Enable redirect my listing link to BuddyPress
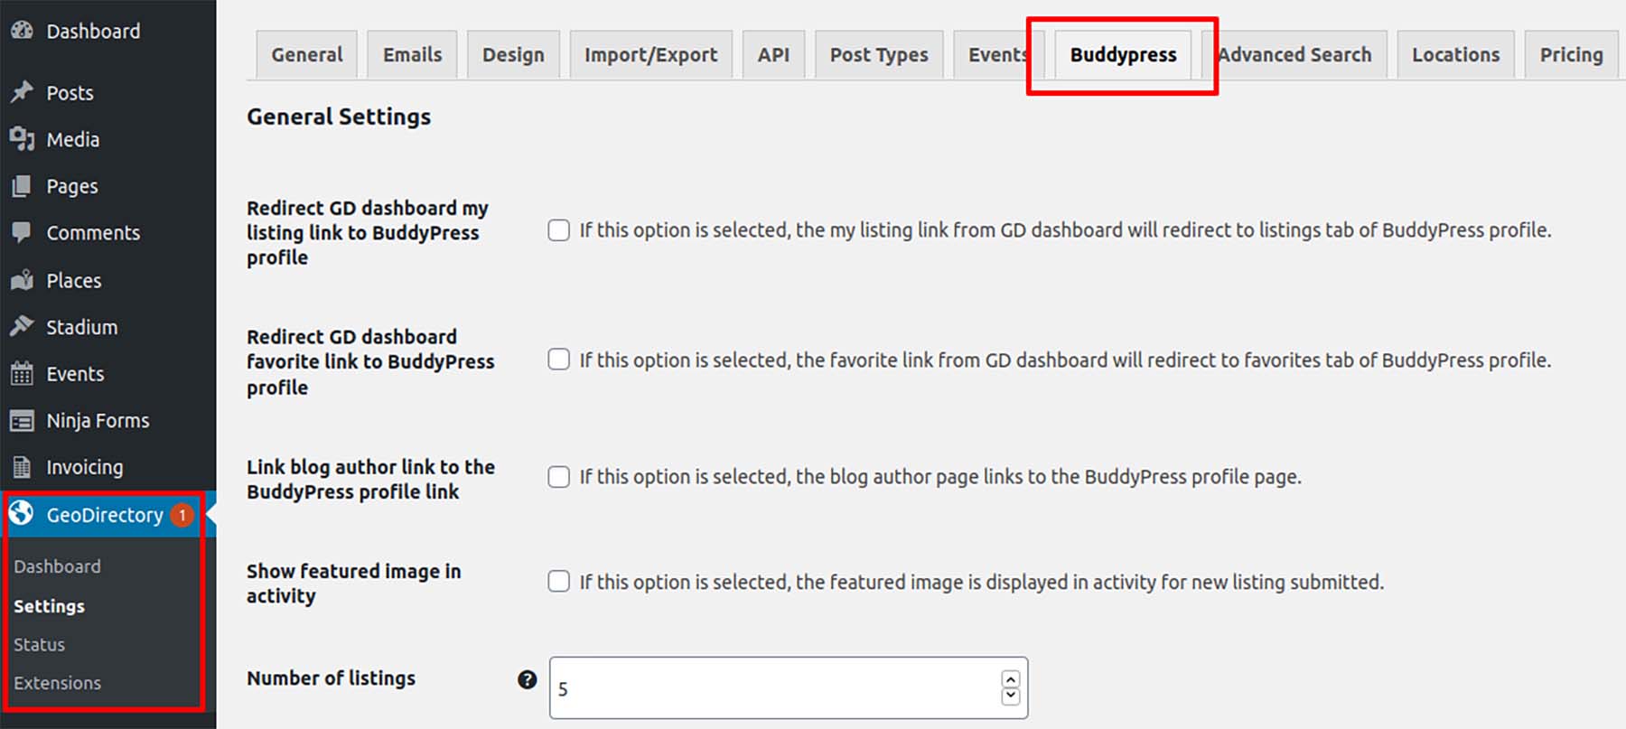The width and height of the screenshot is (1626, 729). [559, 230]
